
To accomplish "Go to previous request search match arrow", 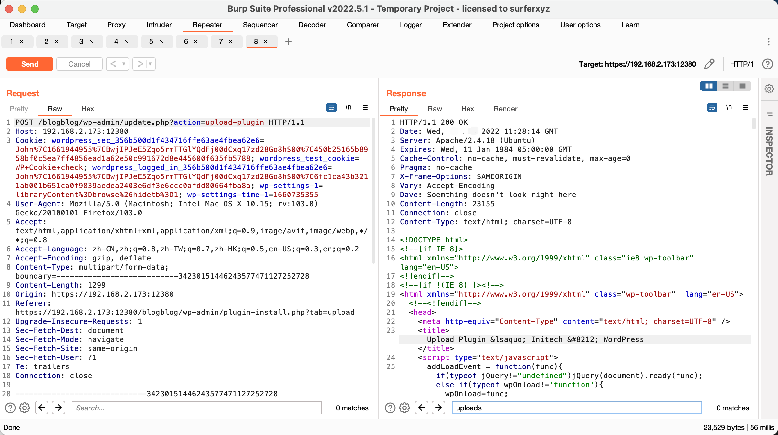I will point(42,408).
